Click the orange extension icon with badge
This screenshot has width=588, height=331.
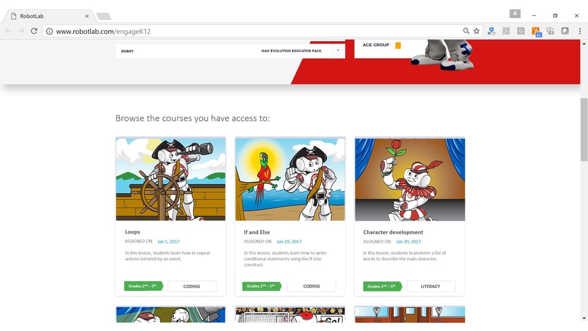click(536, 31)
